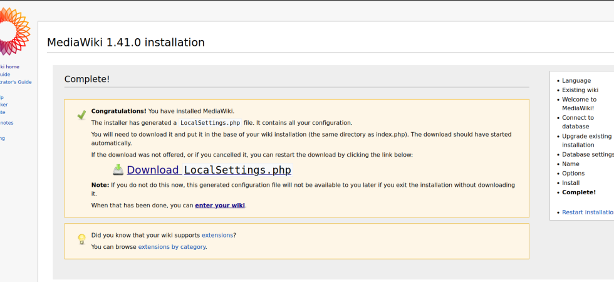Image resolution: width=614 pixels, height=282 pixels.
Task: Open the Administrator's Guide sidebar link
Action: (16, 82)
